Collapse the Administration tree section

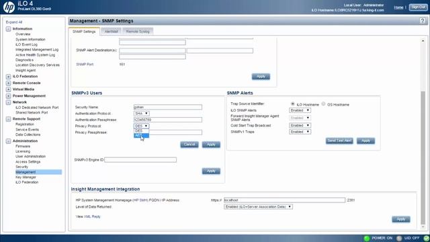[8, 141]
